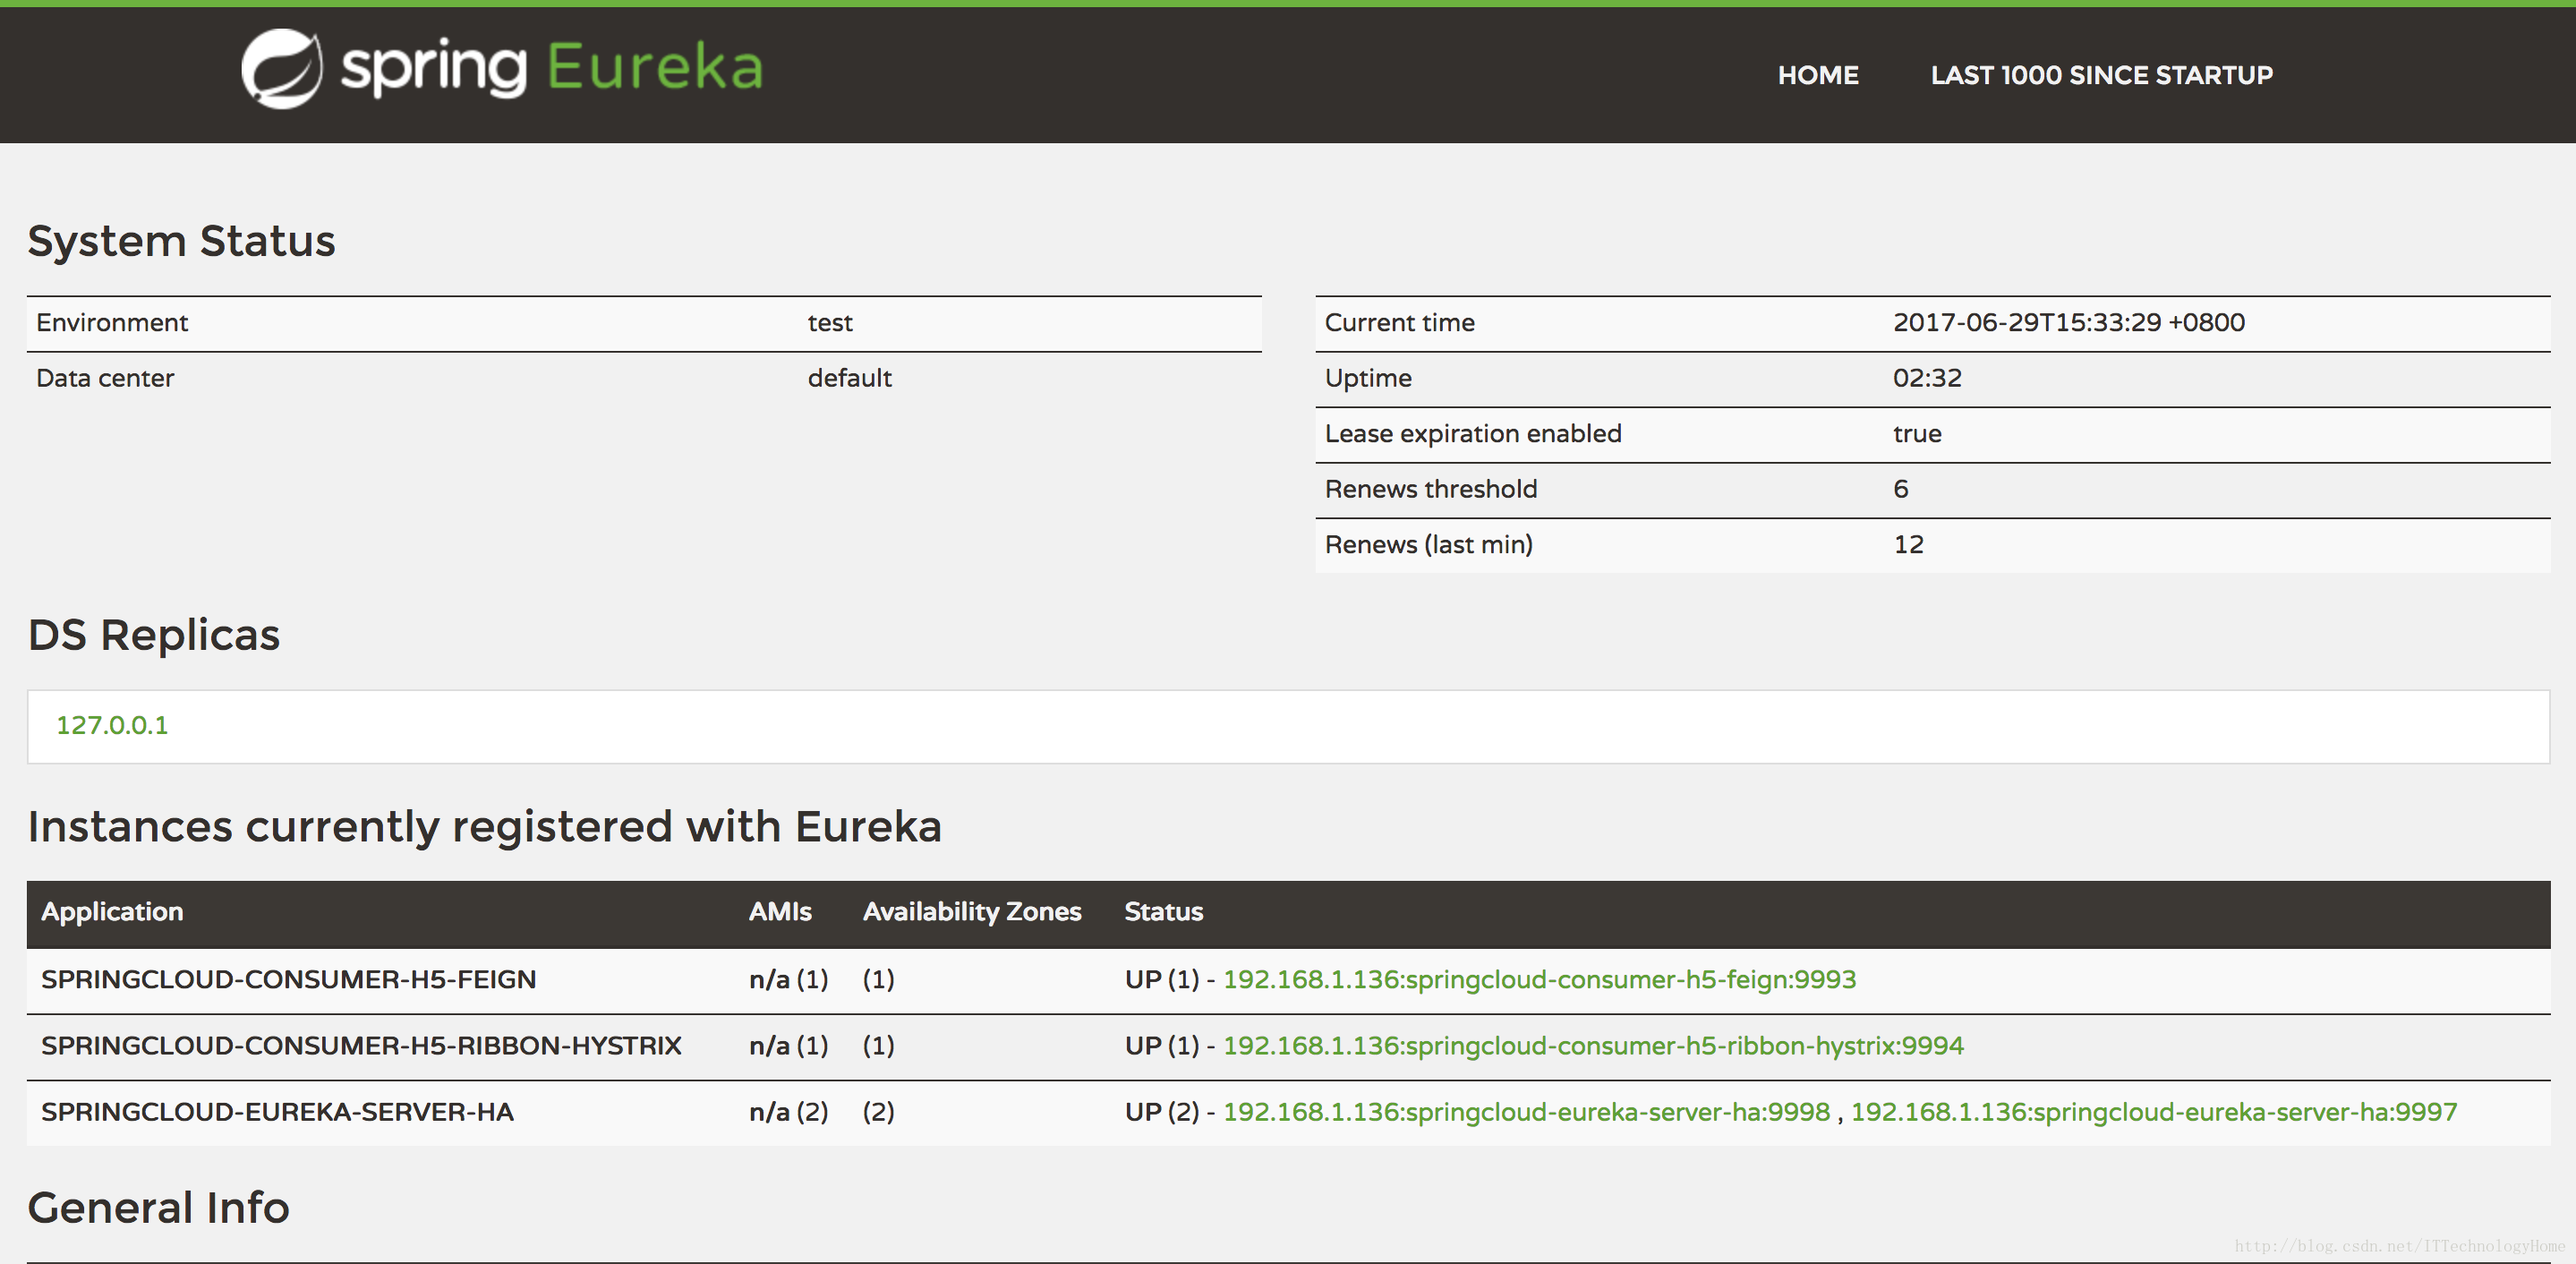Screen dimensions: 2576x1264
Task: Select UP (2) status text of EUREKA-SERVER-HA
Action: (x=1161, y=1111)
